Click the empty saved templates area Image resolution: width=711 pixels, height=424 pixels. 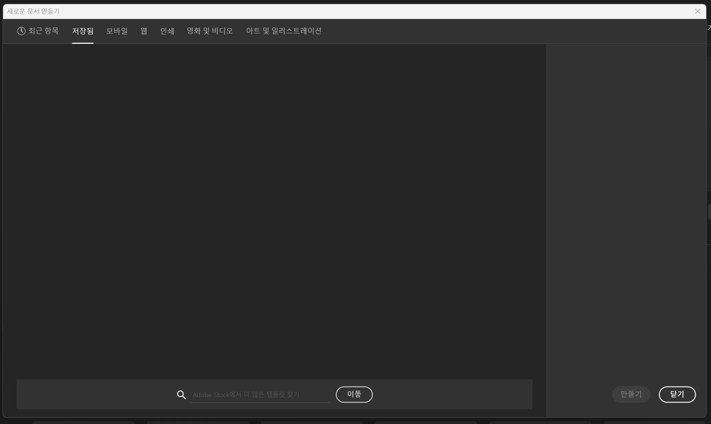[x=274, y=207]
